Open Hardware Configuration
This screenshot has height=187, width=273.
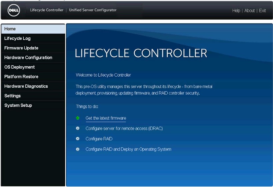(x=33, y=58)
